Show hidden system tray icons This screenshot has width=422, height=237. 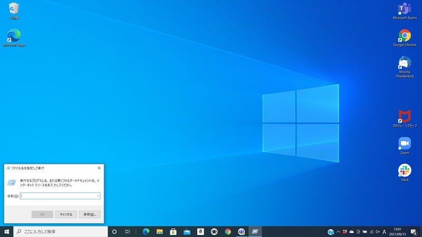[338, 232]
